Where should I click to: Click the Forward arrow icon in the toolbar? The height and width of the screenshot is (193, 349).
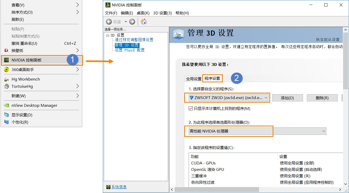click(132, 22)
